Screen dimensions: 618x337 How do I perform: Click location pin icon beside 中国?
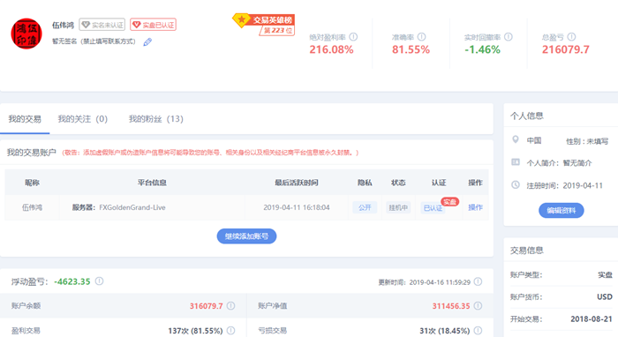pos(515,139)
